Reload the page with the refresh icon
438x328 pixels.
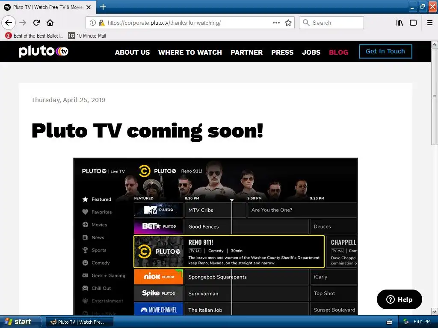click(36, 23)
